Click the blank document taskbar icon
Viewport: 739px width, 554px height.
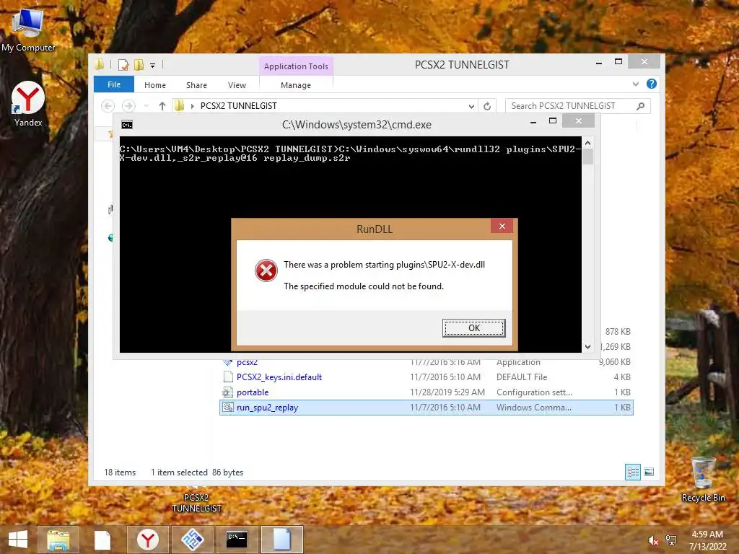coord(102,540)
